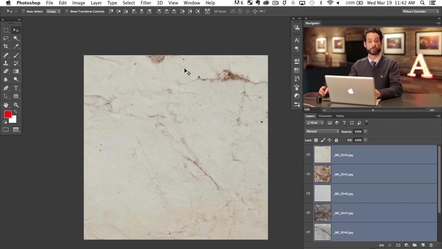Select the Clone Stamp tool
Image resolution: width=442 pixels, height=249 pixels.
point(6,63)
